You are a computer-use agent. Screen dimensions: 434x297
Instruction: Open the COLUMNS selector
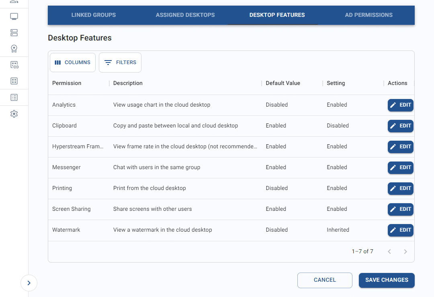point(72,62)
